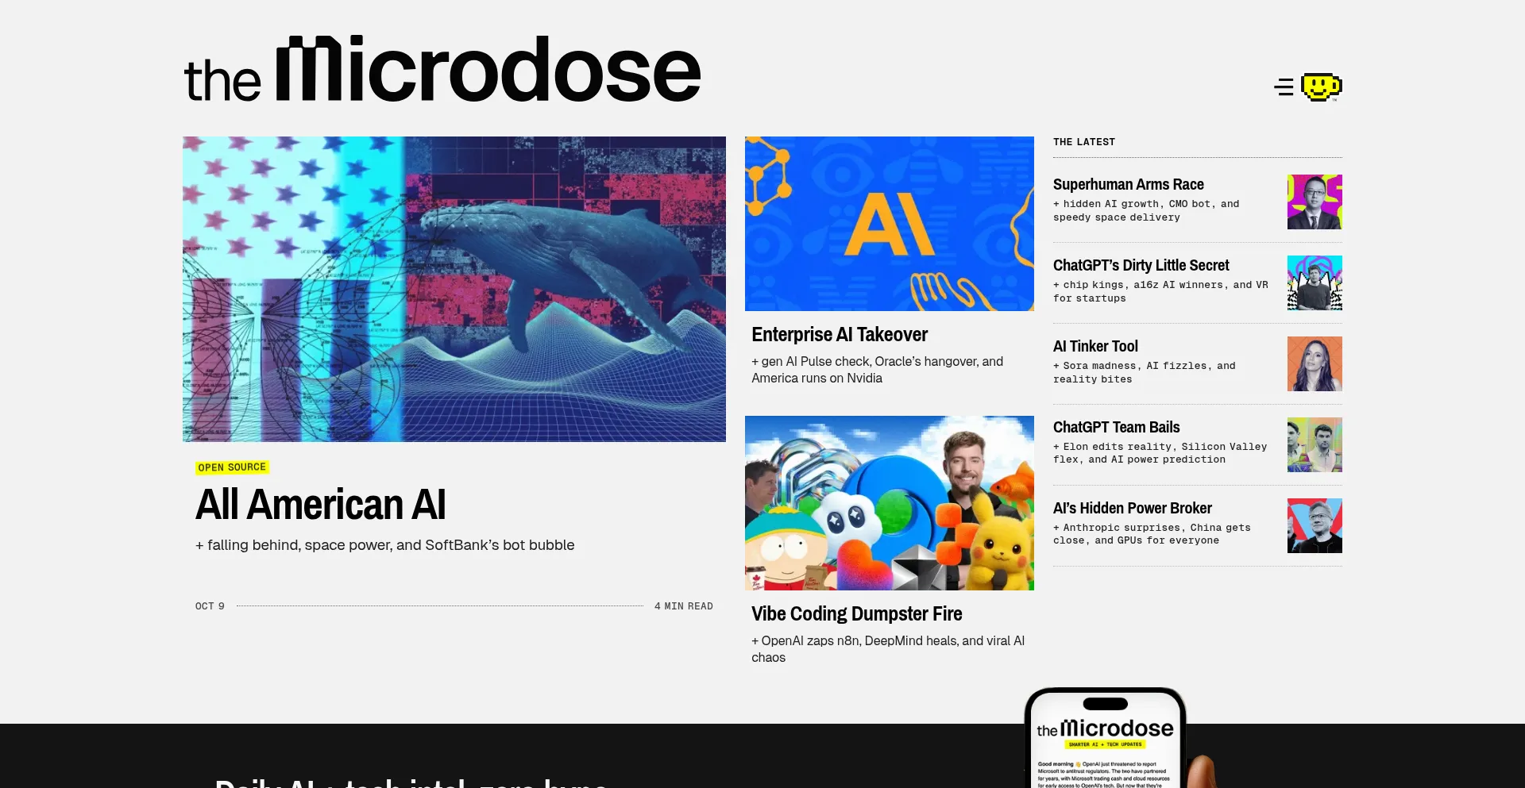Click the Superhuman Arms Race headline
Screen dimensions: 1525x788
pyautogui.click(x=1128, y=185)
